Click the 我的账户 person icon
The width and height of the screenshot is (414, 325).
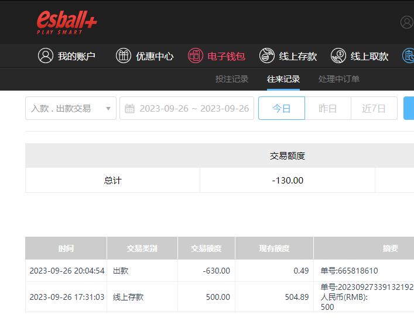pos(46,56)
